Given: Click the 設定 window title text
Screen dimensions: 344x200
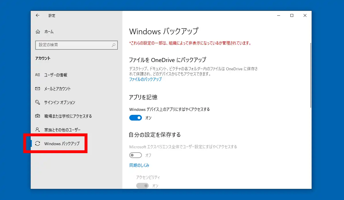Looking at the screenshot, I should 52,16.
